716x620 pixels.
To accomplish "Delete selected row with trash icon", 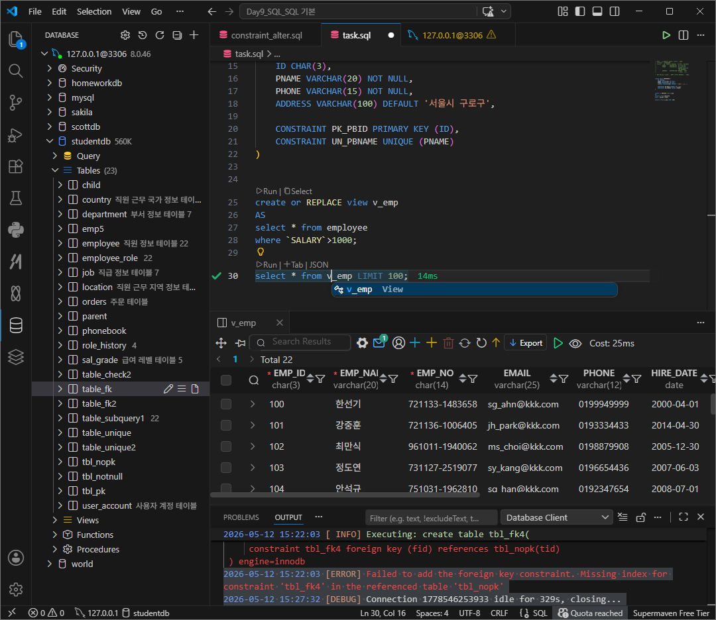I will 448,343.
